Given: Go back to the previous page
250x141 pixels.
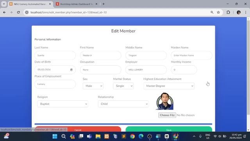Looking at the screenshot, I should [x=4, y=12].
